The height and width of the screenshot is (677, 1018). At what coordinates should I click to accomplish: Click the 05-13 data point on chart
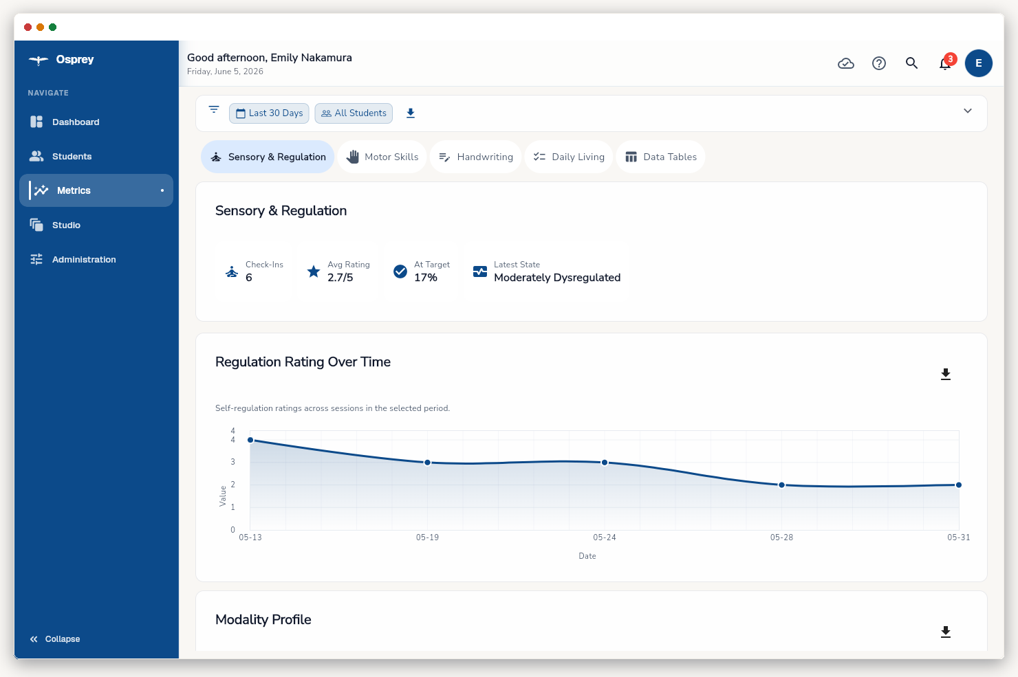(250, 440)
